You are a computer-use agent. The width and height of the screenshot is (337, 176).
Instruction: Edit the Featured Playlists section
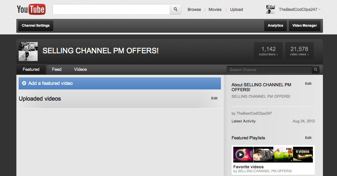pos(308,138)
